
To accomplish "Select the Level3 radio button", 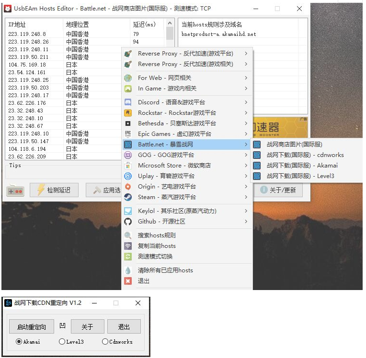I will [62, 342].
